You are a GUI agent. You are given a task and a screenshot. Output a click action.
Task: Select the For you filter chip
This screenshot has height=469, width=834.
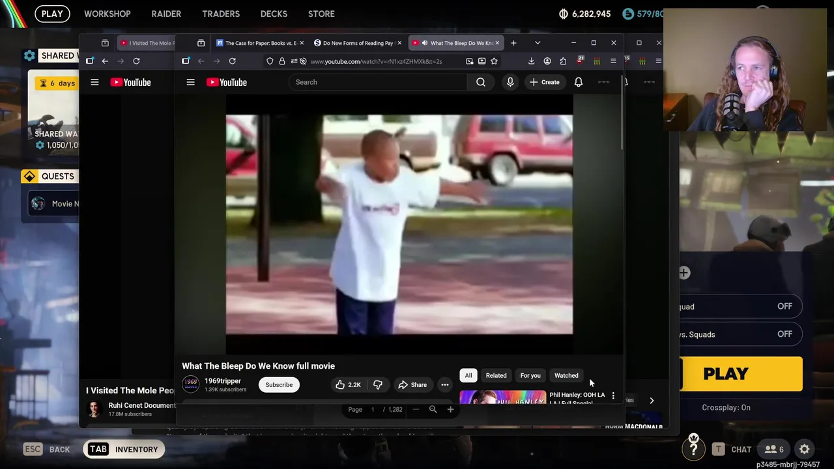pos(530,375)
